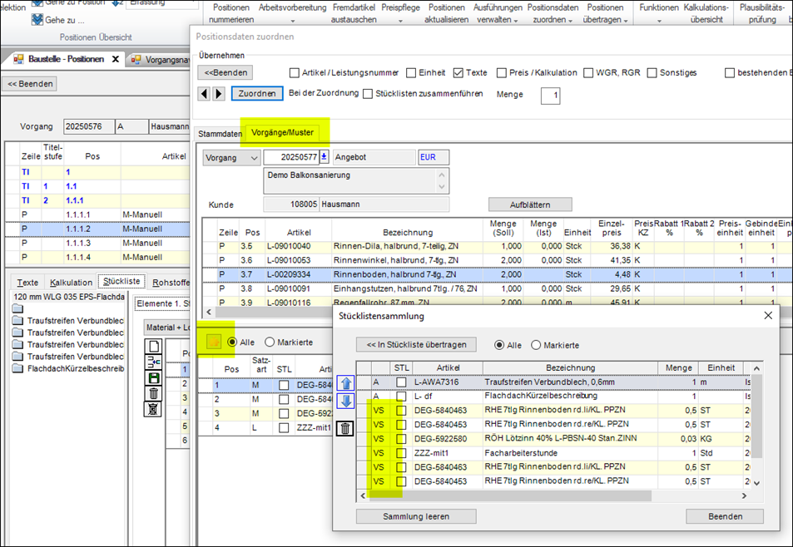Click the green save disk icon
Image resolution: width=793 pixels, height=547 pixels.
[153, 377]
